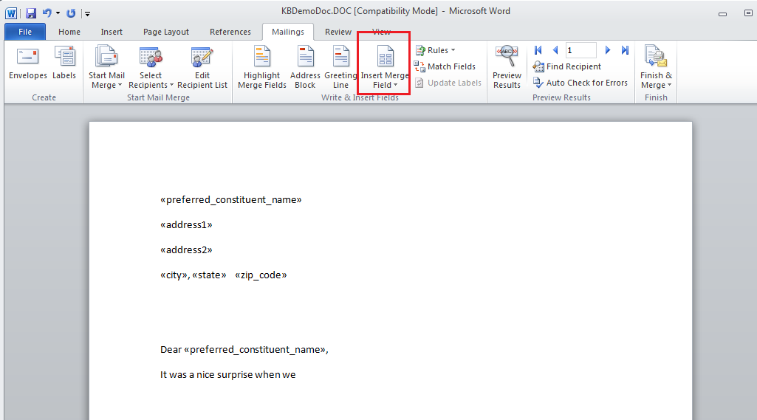Click Auto Check for Errors
The image size is (757, 420).
click(x=580, y=83)
